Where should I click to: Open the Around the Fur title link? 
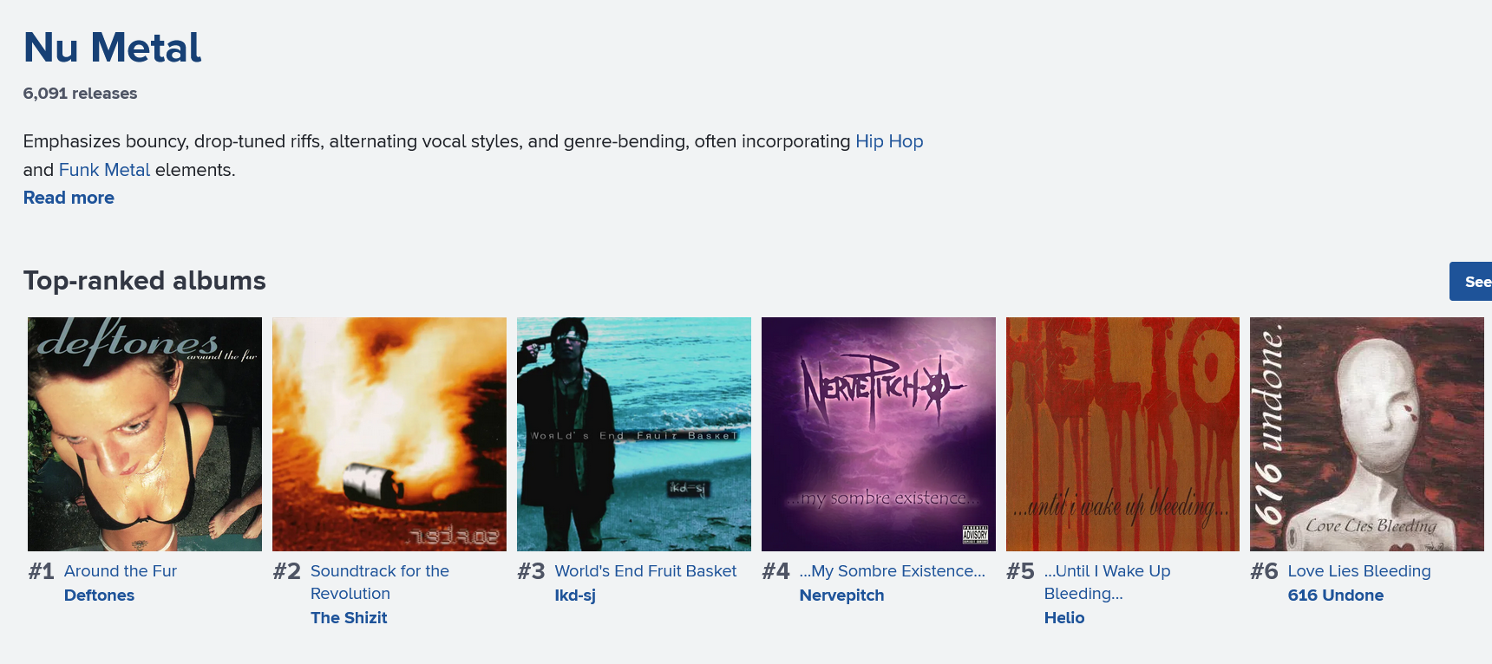click(x=121, y=571)
